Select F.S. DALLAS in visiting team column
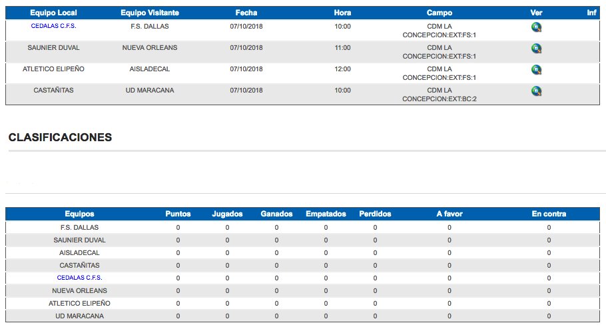 (x=150, y=26)
